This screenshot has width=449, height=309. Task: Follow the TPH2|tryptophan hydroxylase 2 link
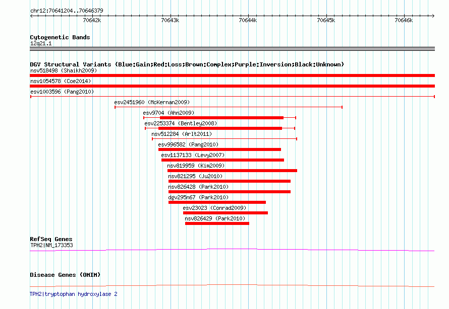click(x=74, y=294)
